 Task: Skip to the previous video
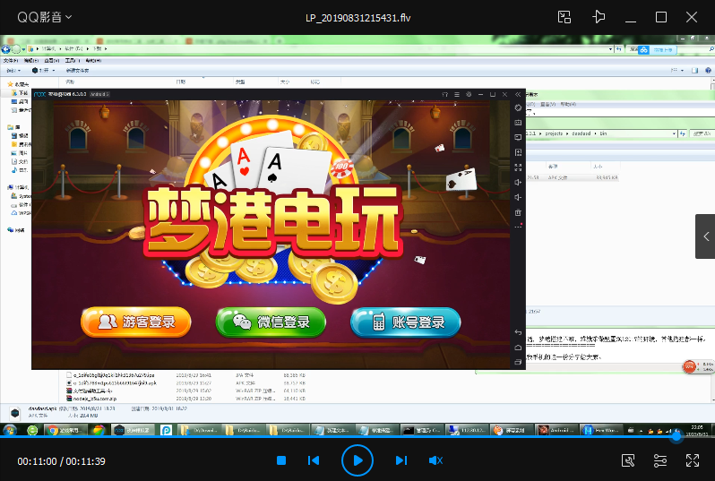[x=314, y=460]
